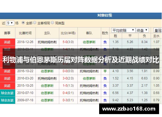Viewport: 162px width, 117px height.
Task: Open away team 伯恩茅斯 in 2016-03-20 row
Action: pyautogui.click(x=89, y=79)
